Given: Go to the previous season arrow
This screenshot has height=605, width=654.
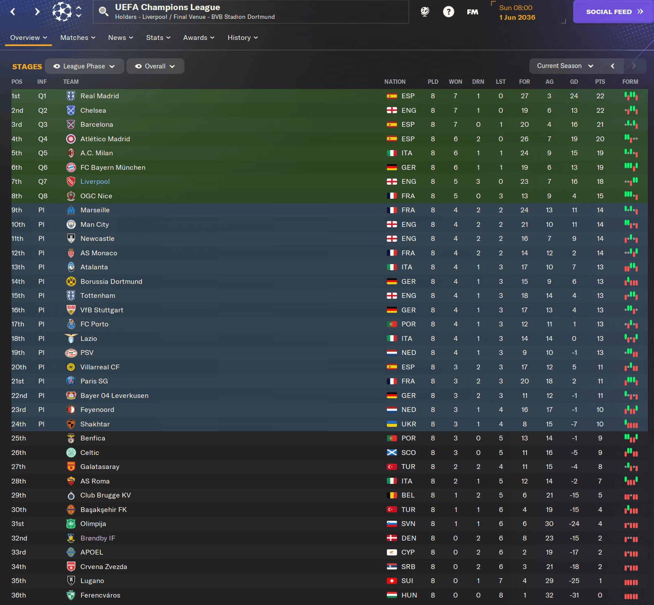Looking at the screenshot, I should pyautogui.click(x=613, y=66).
